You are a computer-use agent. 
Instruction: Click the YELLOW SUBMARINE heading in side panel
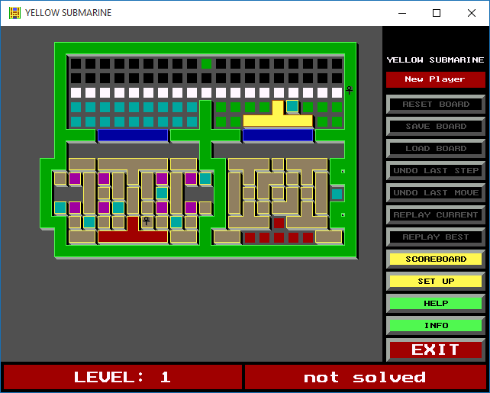(x=435, y=60)
